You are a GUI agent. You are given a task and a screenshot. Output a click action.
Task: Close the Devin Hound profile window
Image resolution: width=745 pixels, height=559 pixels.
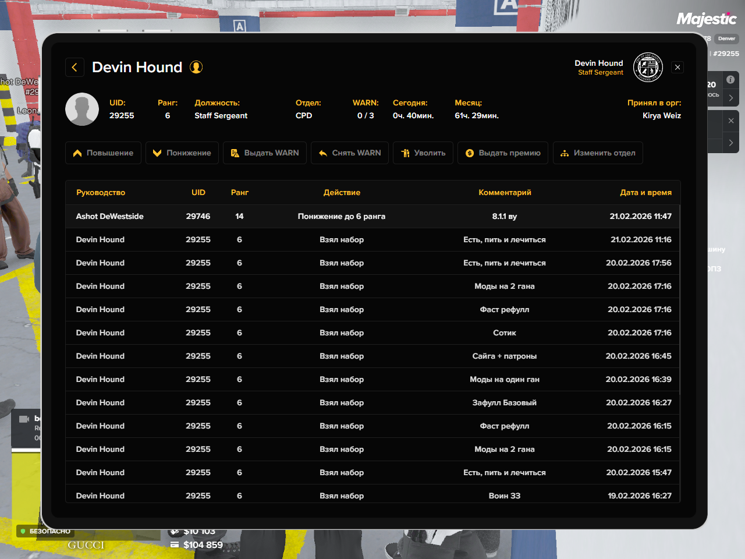coord(677,68)
